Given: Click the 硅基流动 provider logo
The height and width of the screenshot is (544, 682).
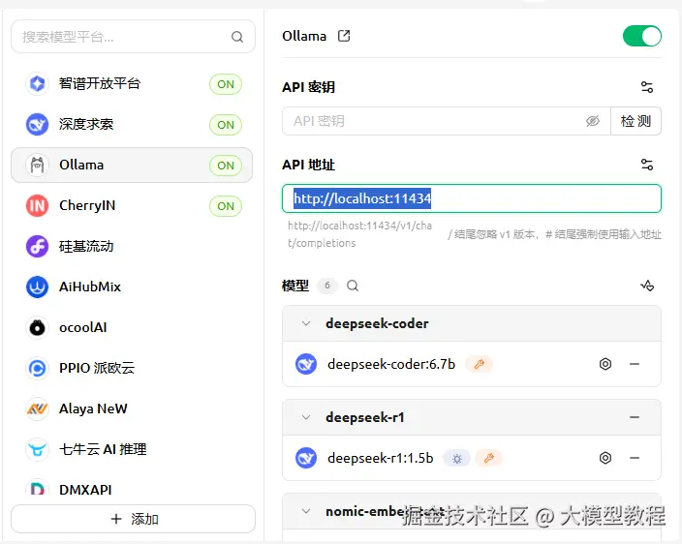Looking at the screenshot, I should click(x=38, y=247).
